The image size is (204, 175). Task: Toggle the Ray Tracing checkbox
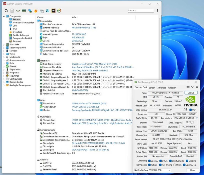pos(160,165)
